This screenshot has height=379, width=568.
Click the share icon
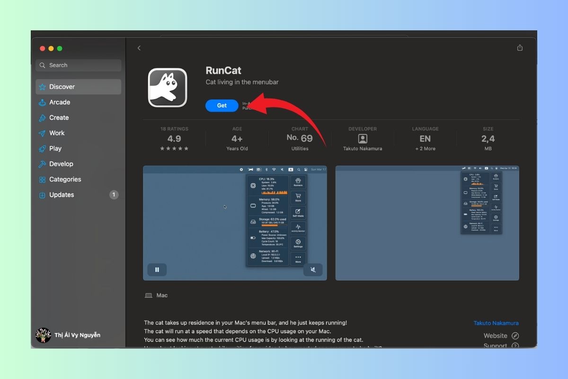tap(520, 48)
